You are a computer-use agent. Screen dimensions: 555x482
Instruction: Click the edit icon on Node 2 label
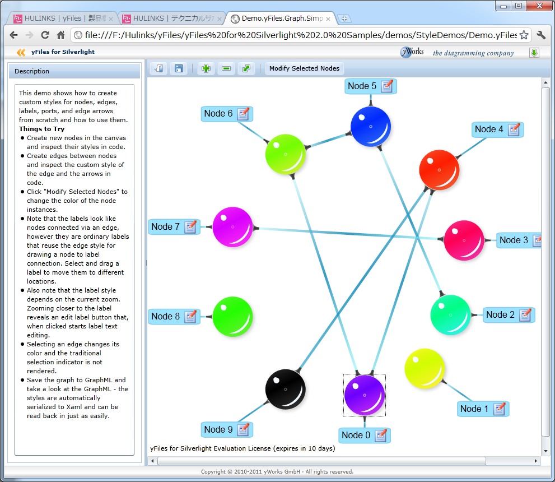coord(526,314)
